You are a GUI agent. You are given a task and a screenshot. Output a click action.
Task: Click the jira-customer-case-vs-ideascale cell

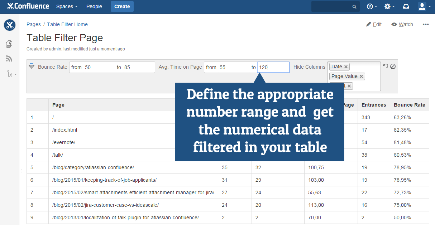pyautogui.click(x=133, y=205)
